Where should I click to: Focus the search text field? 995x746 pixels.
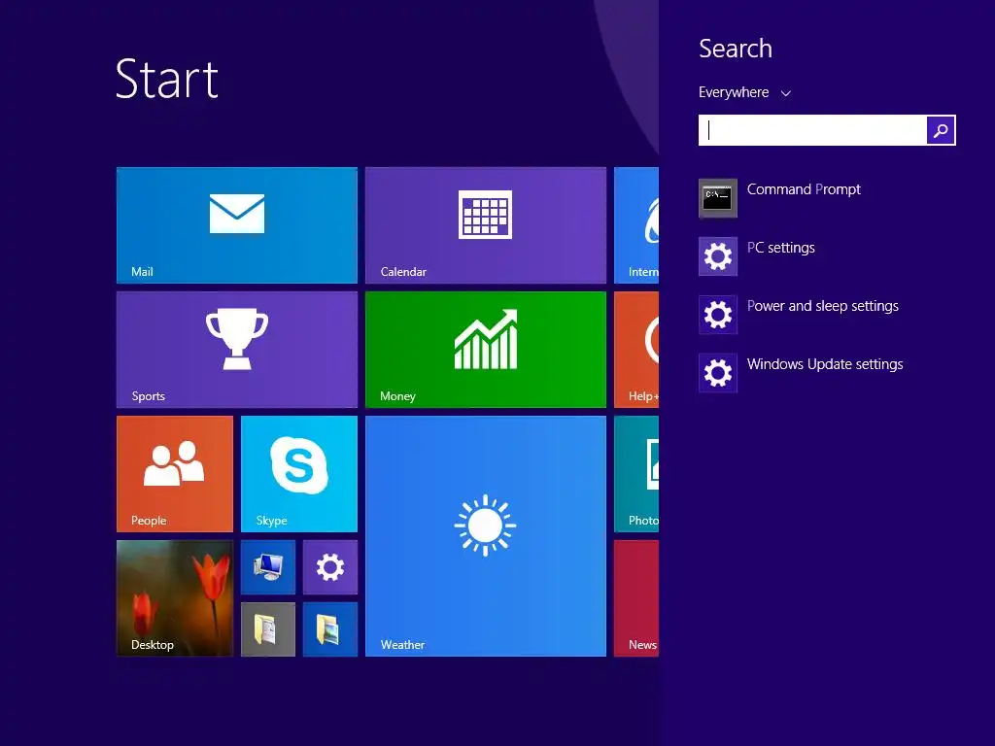[812, 130]
